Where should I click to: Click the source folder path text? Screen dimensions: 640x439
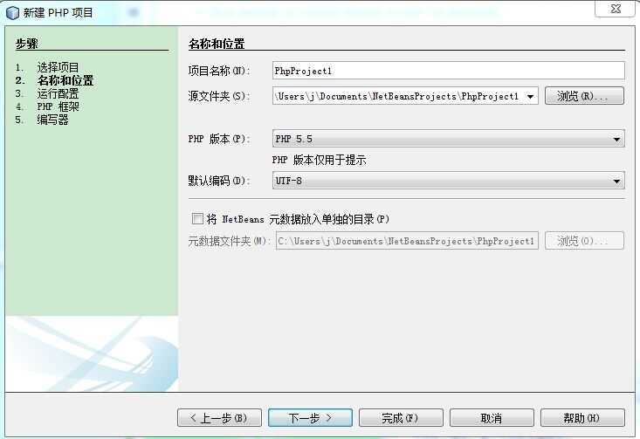point(397,96)
